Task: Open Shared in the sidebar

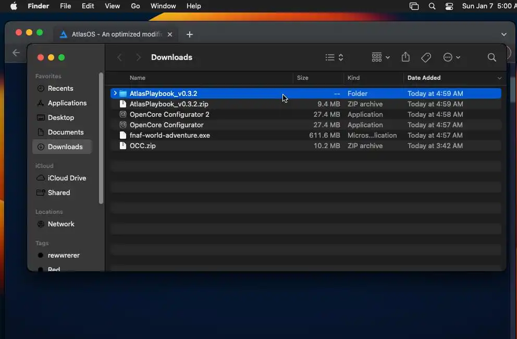Action: pos(62,192)
